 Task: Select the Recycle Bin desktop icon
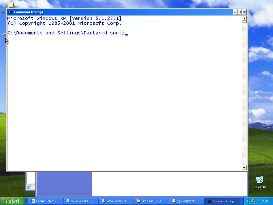tap(260, 182)
